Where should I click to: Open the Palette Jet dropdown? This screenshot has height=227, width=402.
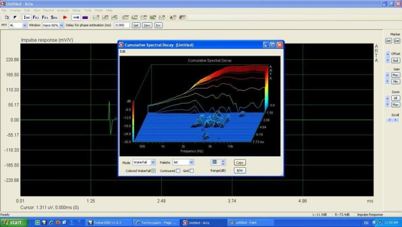pyautogui.click(x=191, y=162)
